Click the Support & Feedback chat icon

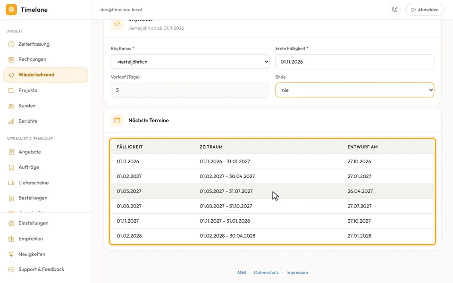[11, 269]
